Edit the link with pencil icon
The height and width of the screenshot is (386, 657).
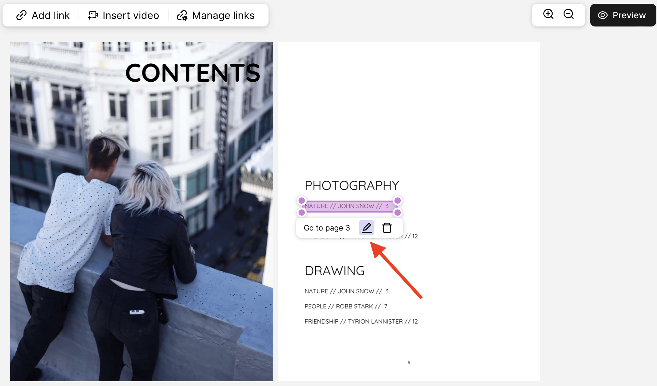(367, 228)
